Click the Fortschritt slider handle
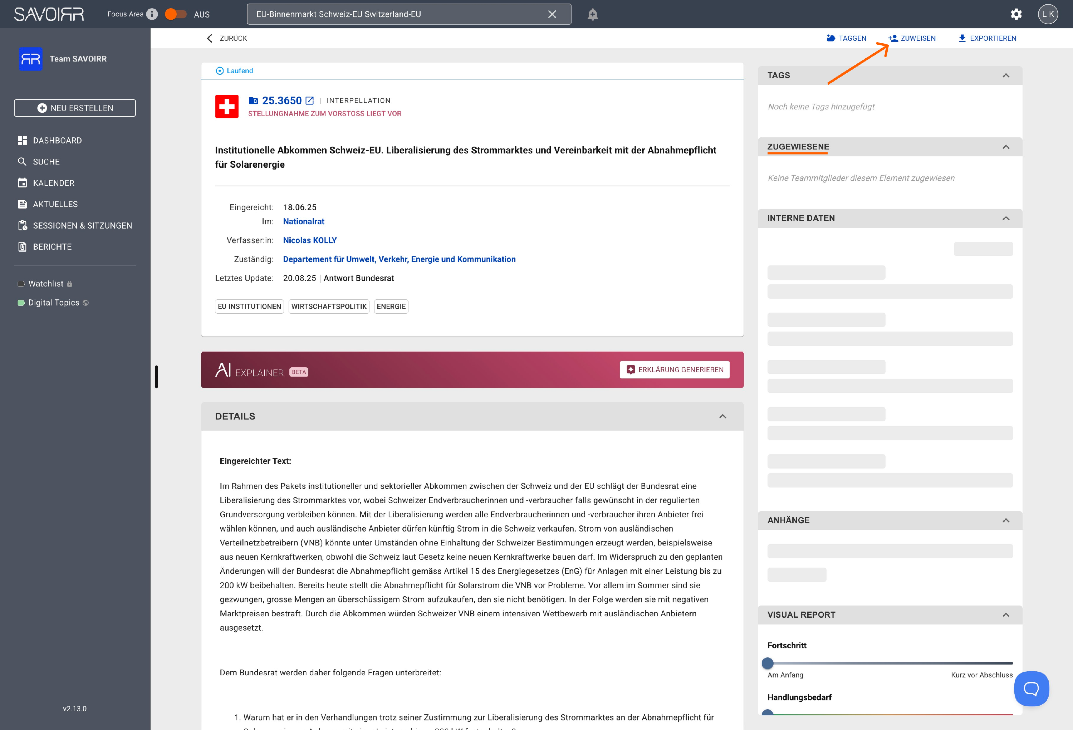The height and width of the screenshot is (730, 1073). pos(767,663)
